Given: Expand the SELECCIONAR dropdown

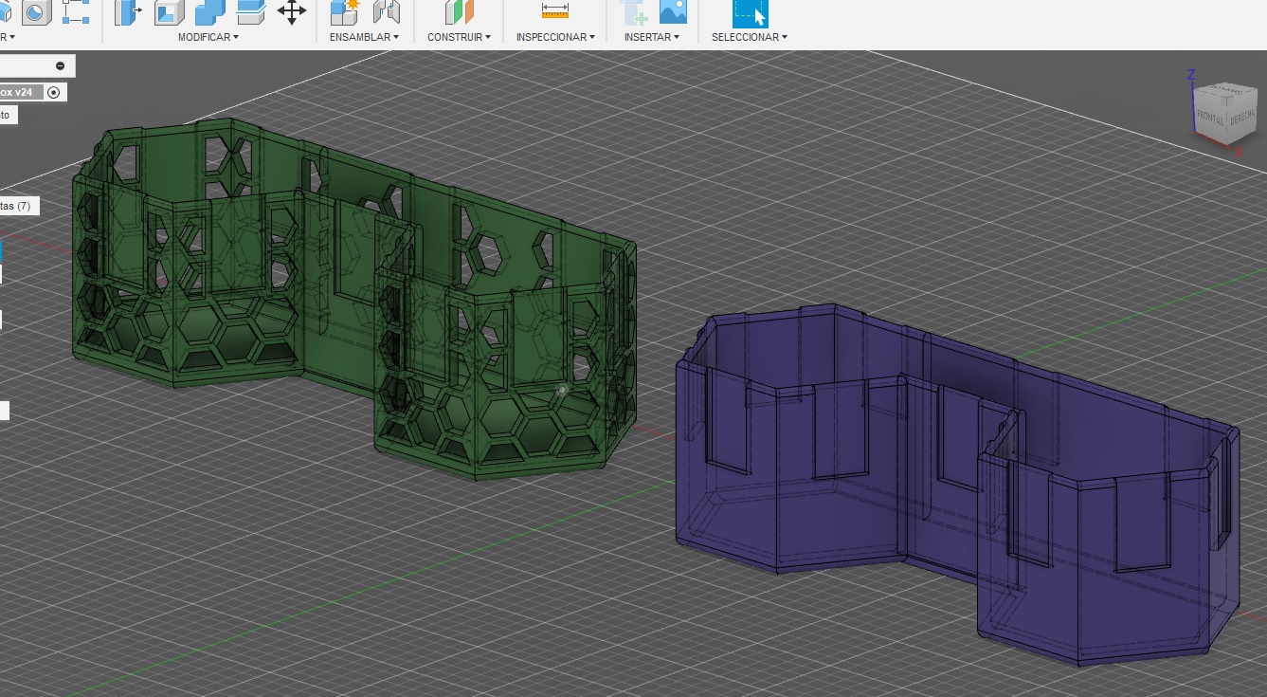Looking at the screenshot, I should 750,37.
